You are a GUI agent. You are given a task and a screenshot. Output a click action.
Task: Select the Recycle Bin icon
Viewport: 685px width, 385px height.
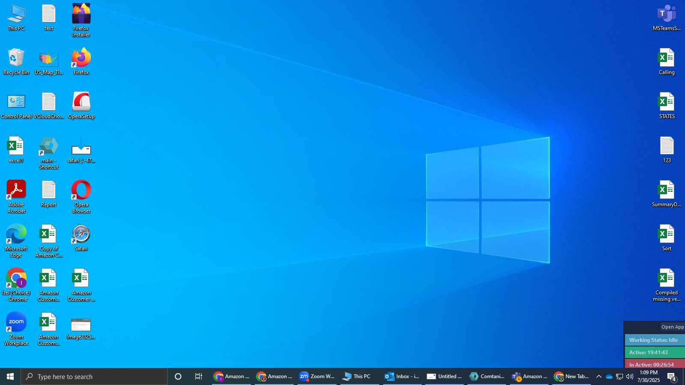click(16, 62)
